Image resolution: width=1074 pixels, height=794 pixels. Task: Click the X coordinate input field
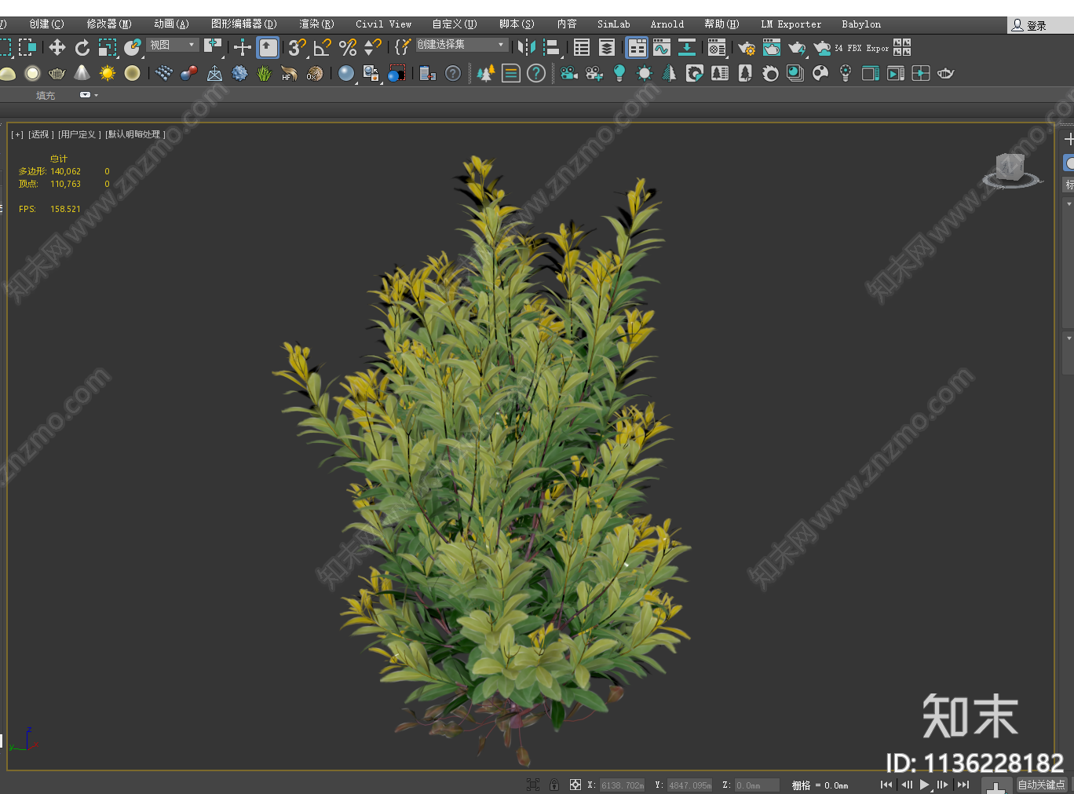pyautogui.click(x=622, y=785)
